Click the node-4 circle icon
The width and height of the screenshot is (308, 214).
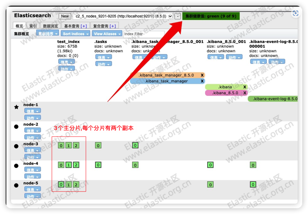(16, 166)
